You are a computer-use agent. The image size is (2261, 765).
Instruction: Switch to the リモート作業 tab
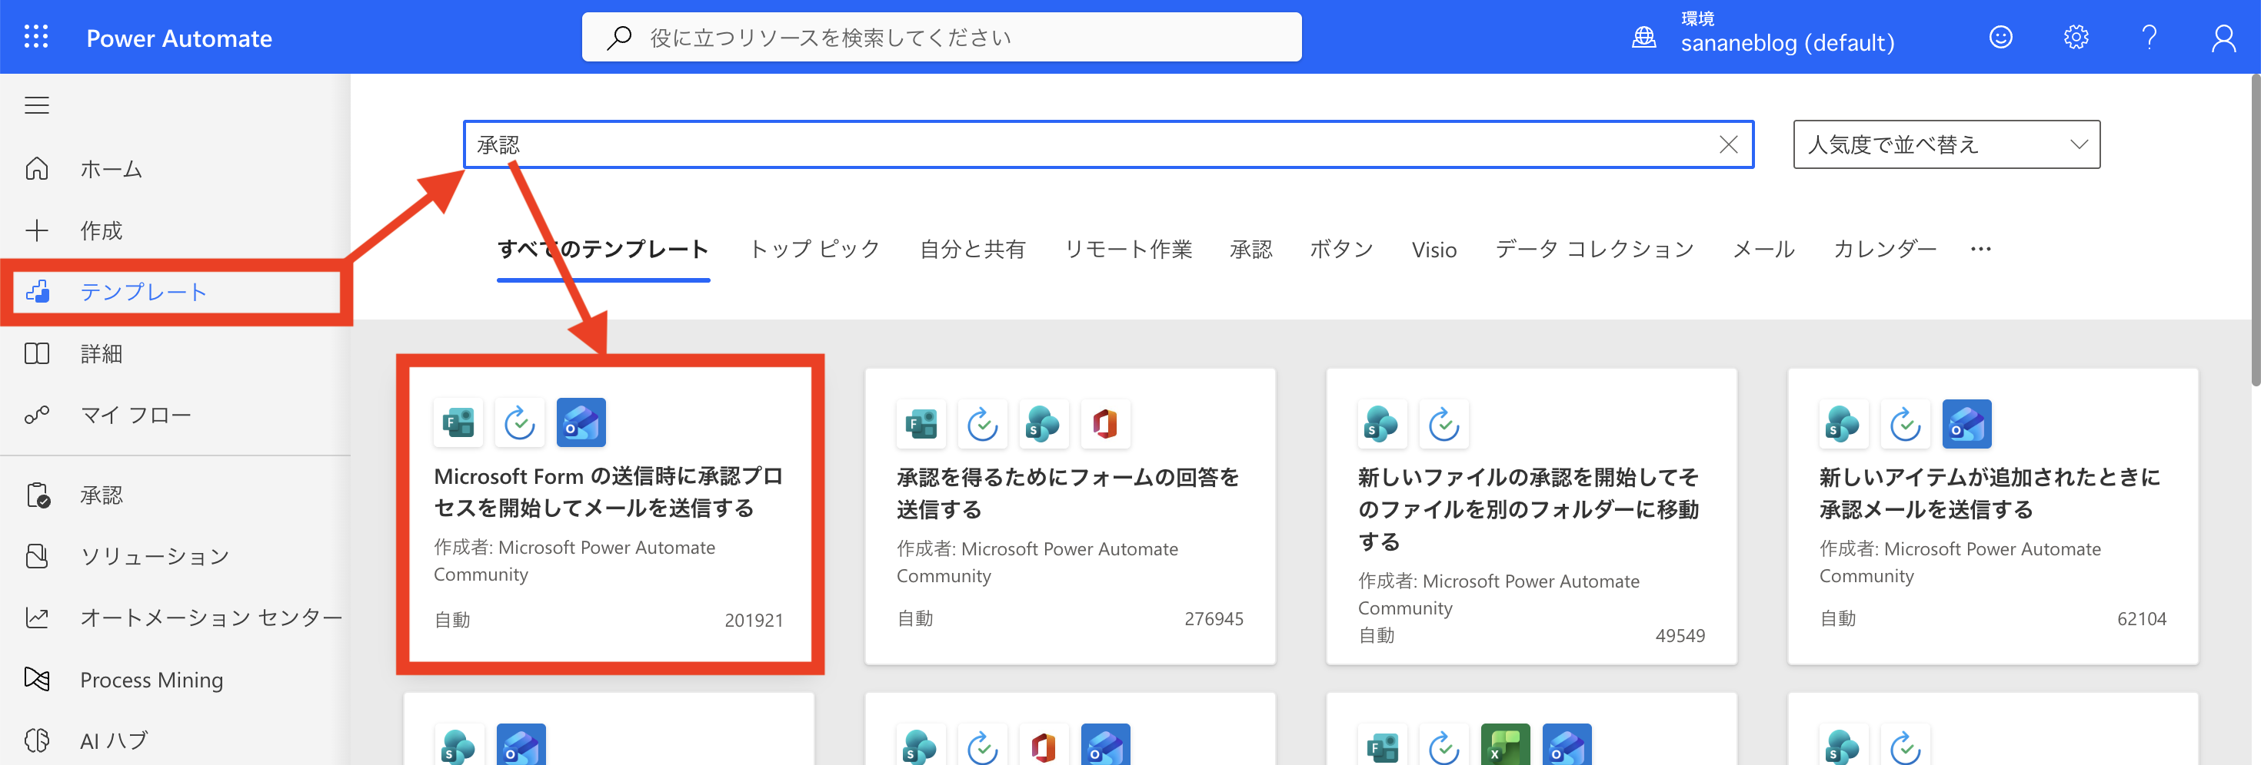point(1128,250)
